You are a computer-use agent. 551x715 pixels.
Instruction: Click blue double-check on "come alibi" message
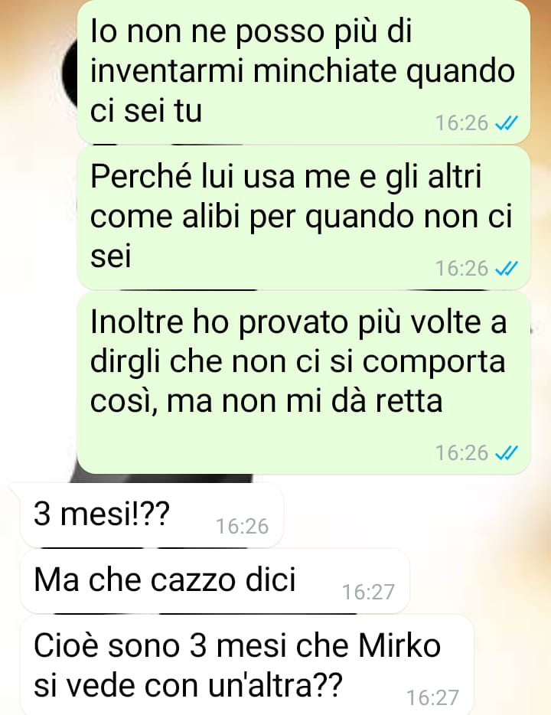click(x=507, y=269)
